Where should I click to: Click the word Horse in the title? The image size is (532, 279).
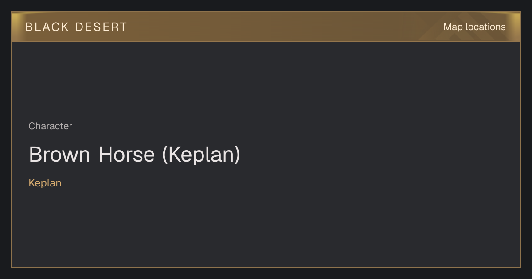pyautogui.click(x=127, y=155)
